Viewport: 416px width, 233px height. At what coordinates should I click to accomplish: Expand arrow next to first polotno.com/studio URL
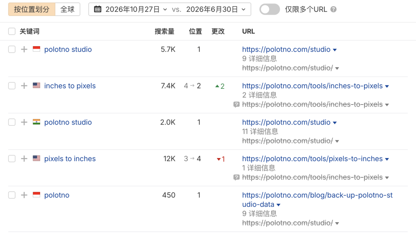coord(335,50)
